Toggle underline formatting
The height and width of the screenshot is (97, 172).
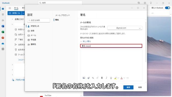pos(111,78)
